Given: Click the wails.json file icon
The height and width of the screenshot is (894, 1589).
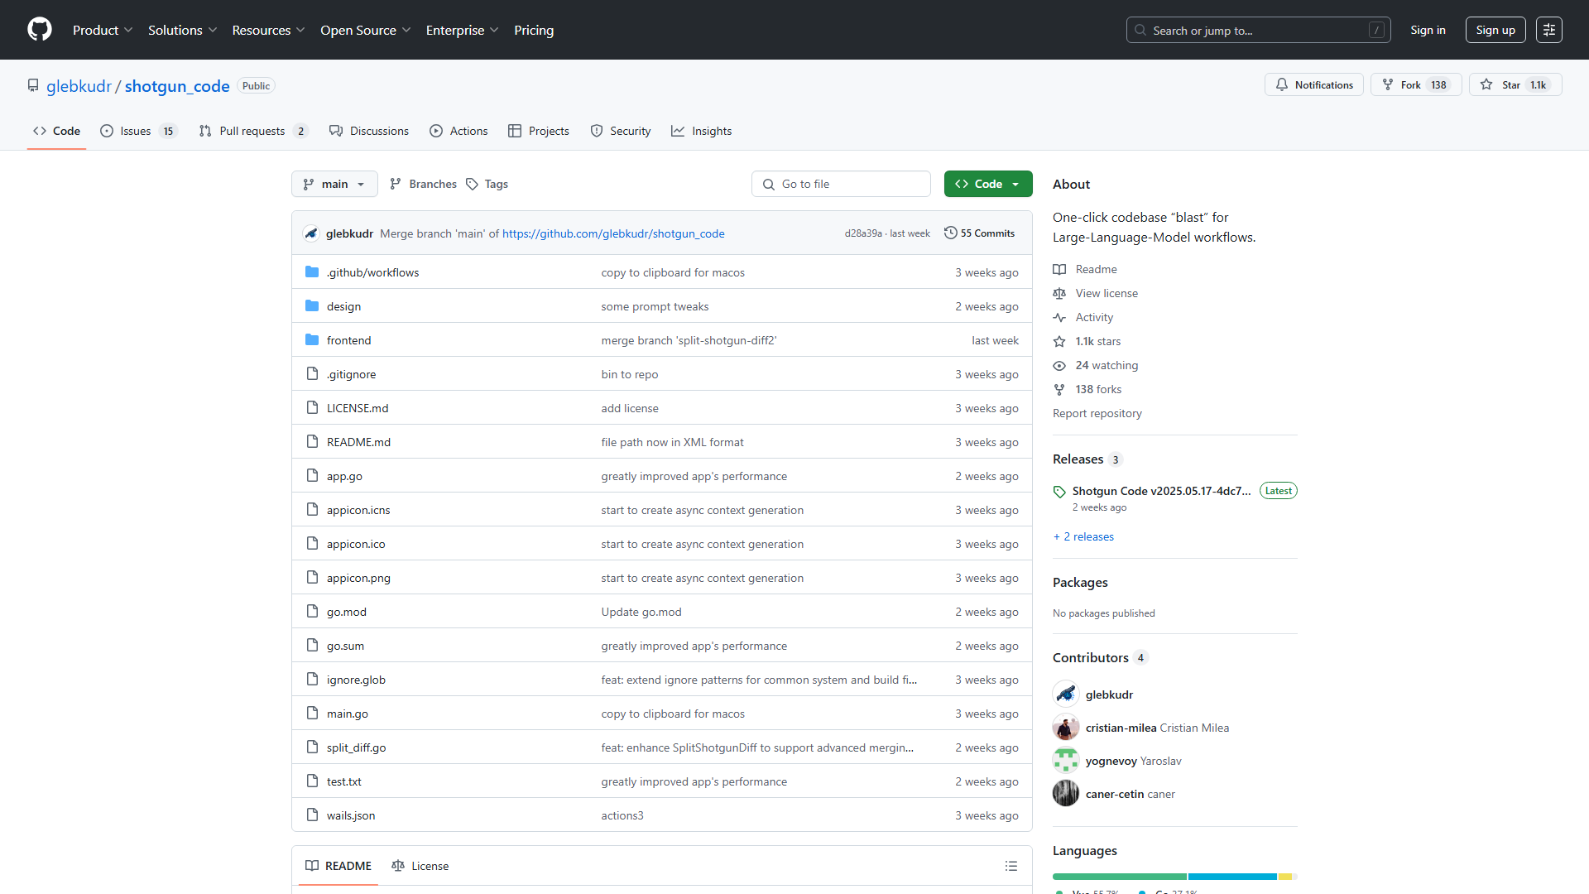Looking at the screenshot, I should click(x=312, y=815).
